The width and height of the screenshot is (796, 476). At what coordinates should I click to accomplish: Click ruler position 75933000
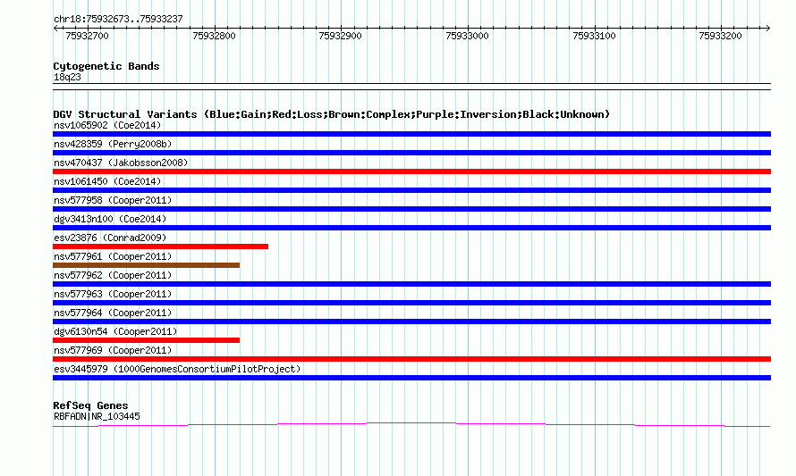coord(467,36)
